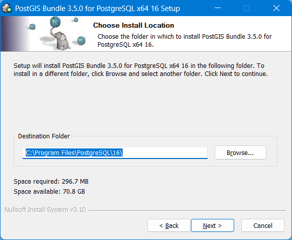The width and height of the screenshot is (292, 240).
Task: Open the Browse folder dialog
Action: pyautogui.click(x=240, y=152)
